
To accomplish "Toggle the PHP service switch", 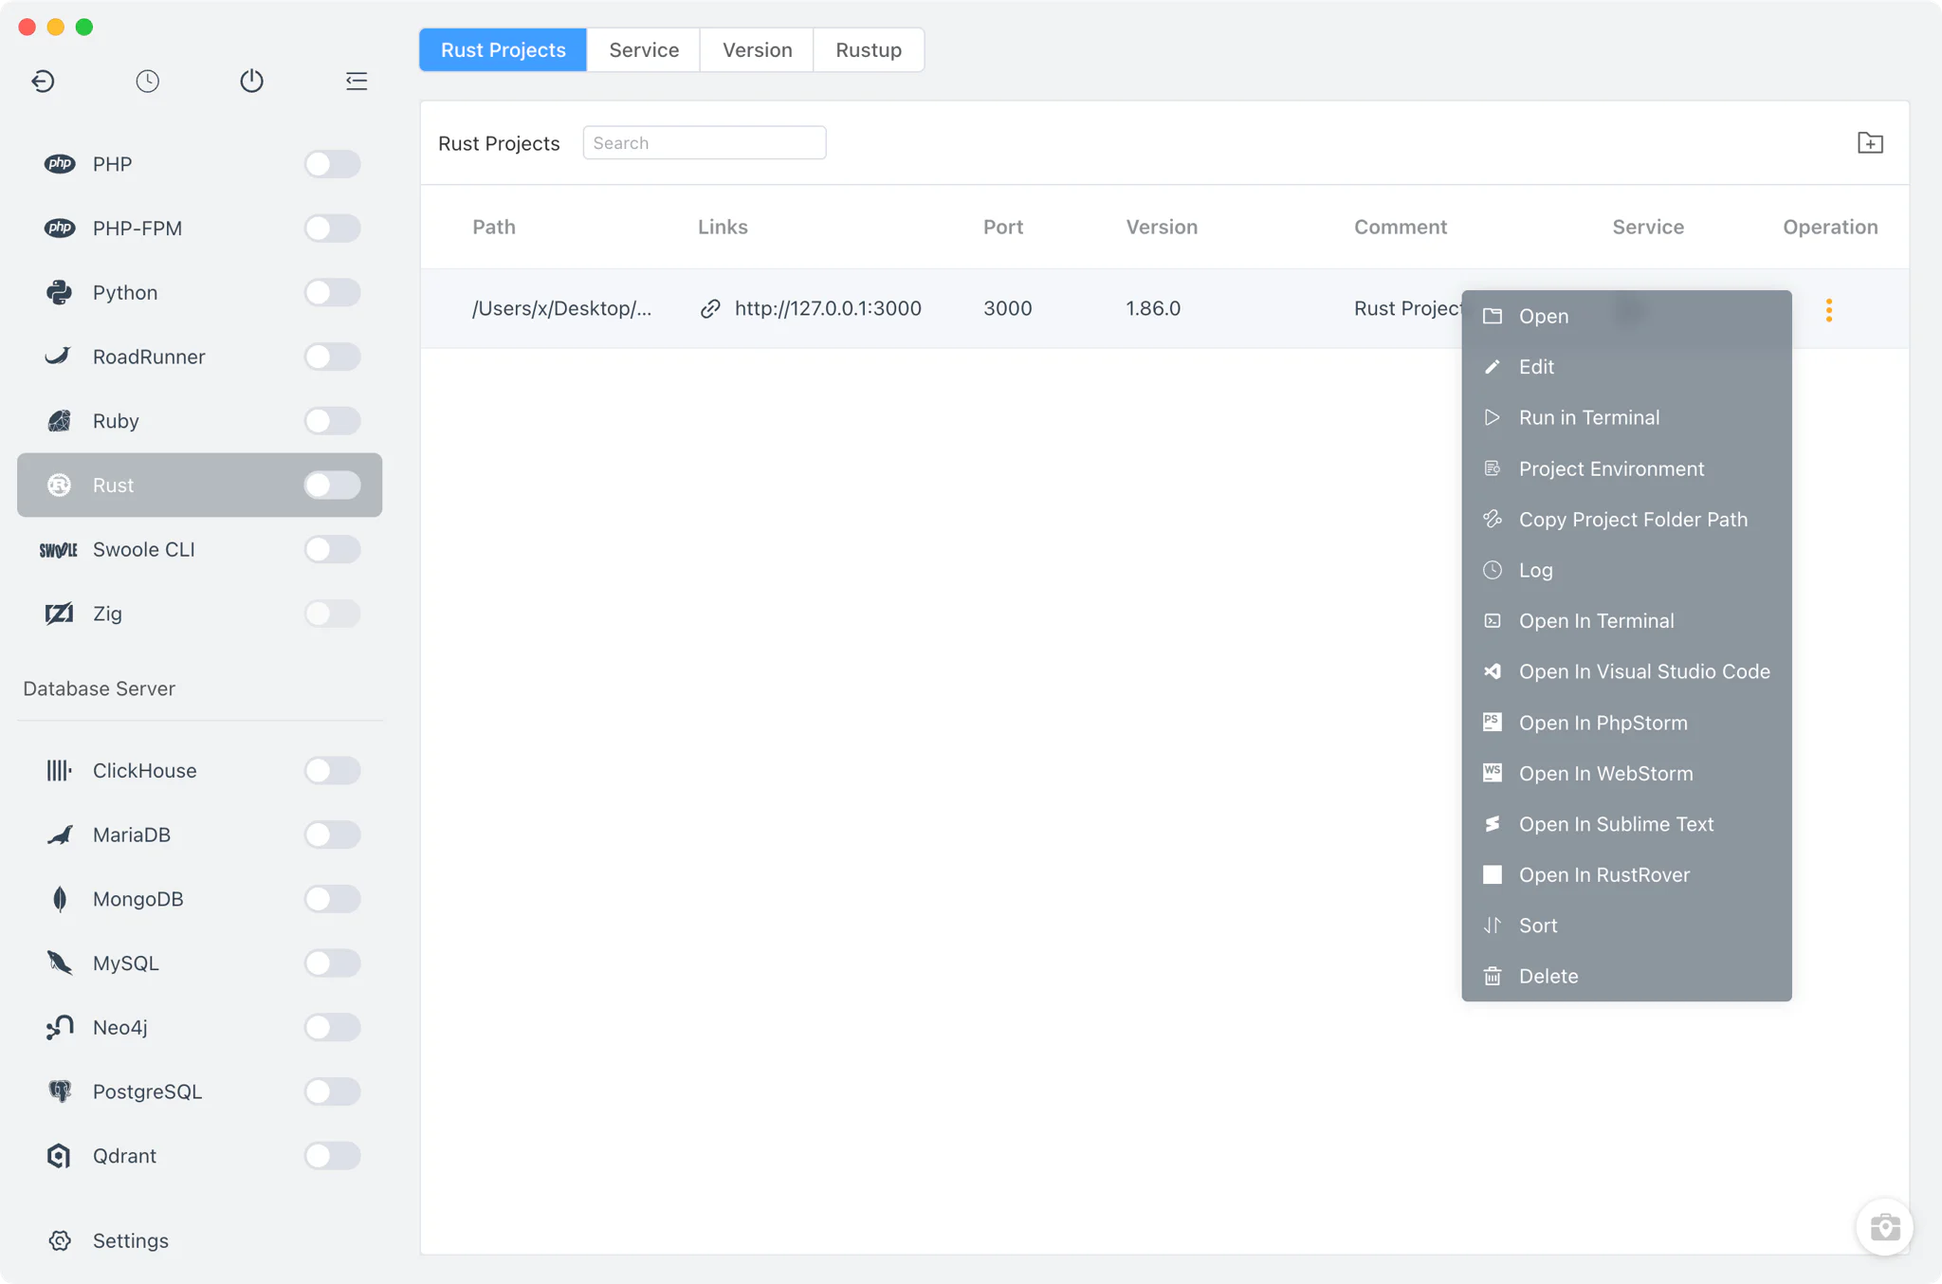I will tap(332, 164).
